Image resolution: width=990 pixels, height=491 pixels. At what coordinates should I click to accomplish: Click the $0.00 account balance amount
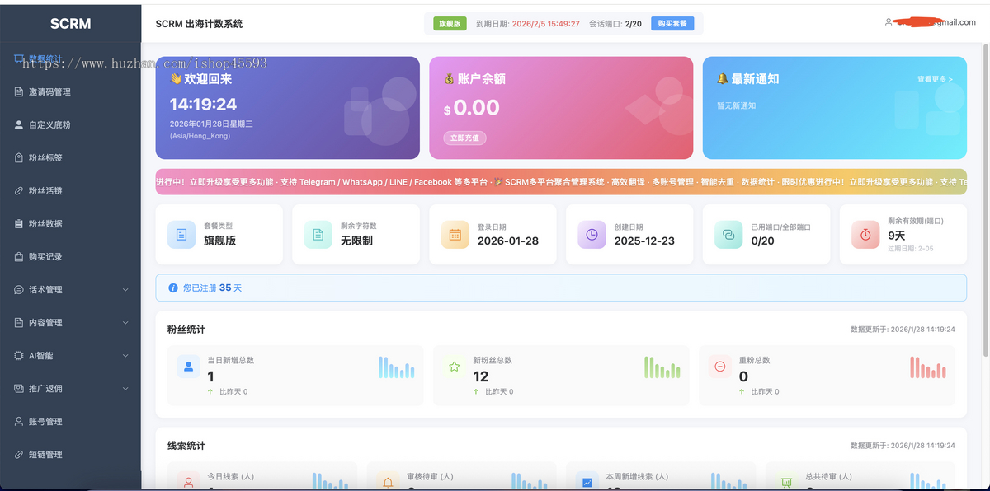[x=472, y=108]
